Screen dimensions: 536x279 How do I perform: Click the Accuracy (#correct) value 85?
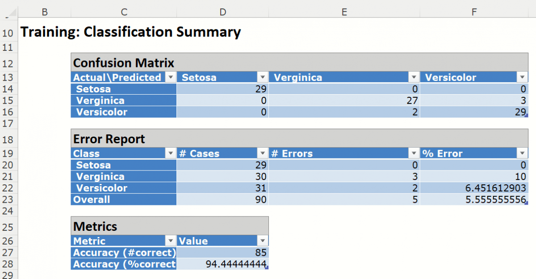pos(223,253)
